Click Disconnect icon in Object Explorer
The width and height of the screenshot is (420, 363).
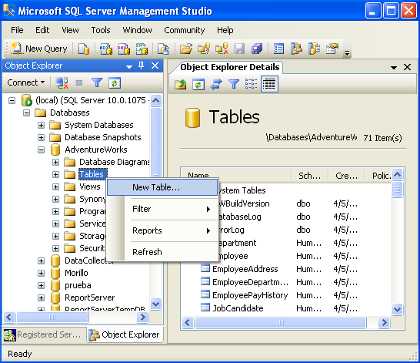62,83
